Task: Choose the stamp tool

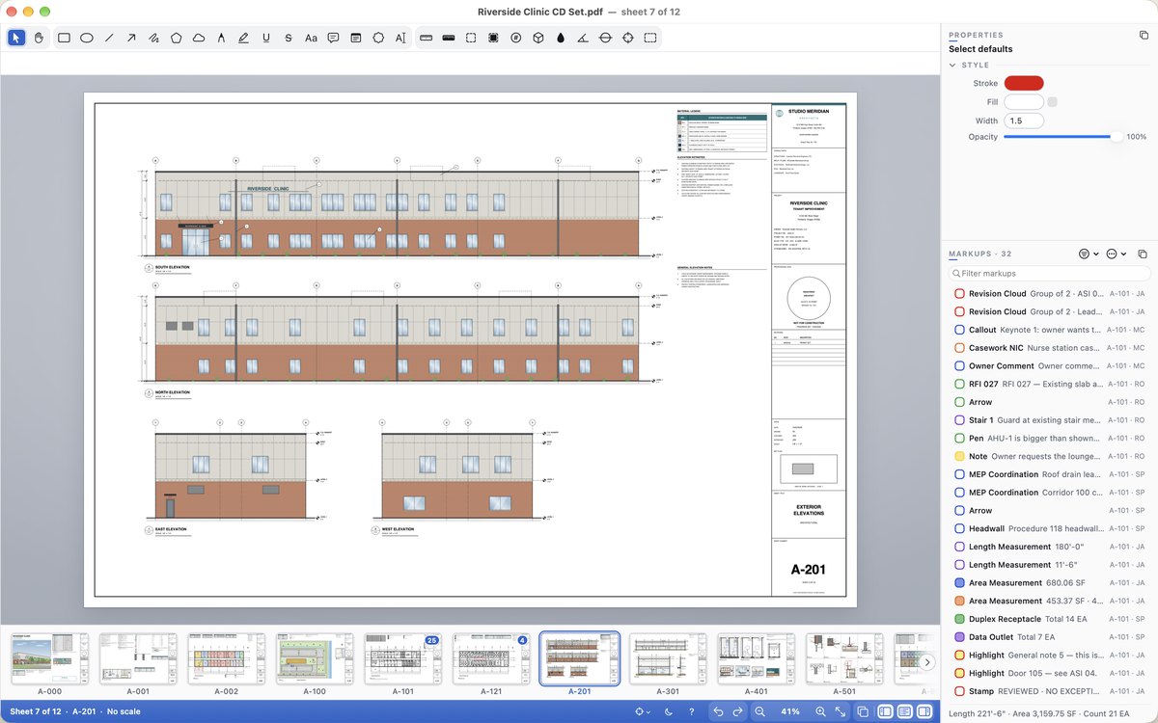Action: pos(378,38)
